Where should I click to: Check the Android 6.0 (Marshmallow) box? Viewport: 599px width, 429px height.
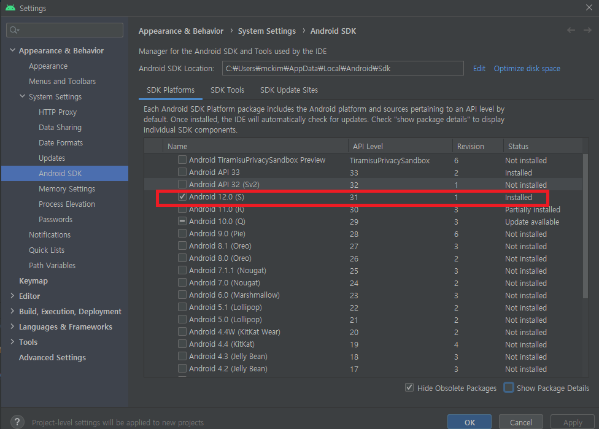[x=182, y=295]
